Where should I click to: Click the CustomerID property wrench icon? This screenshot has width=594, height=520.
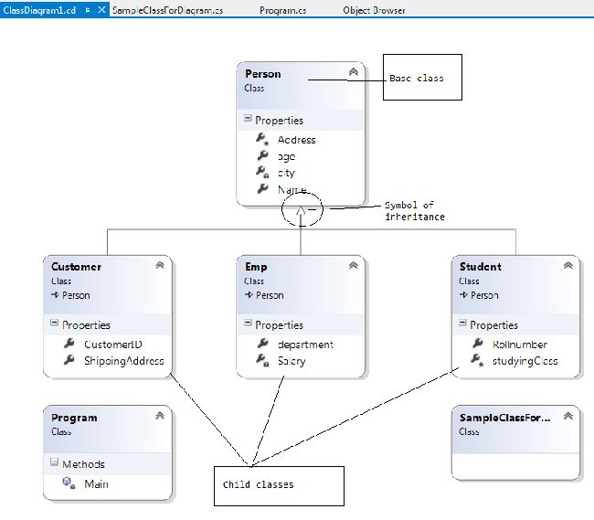[69, 343]
